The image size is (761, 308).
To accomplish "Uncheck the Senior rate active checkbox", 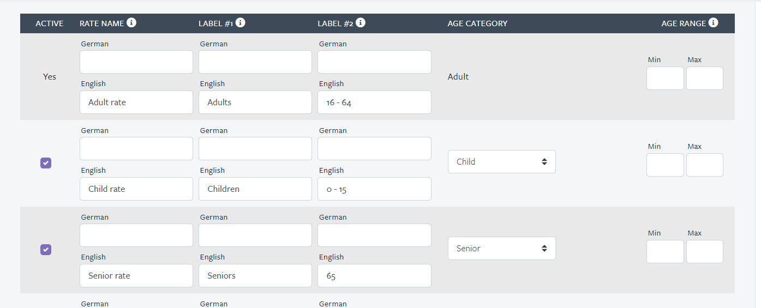I will (x=46, y=250).
